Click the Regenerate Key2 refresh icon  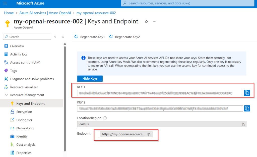111,37
